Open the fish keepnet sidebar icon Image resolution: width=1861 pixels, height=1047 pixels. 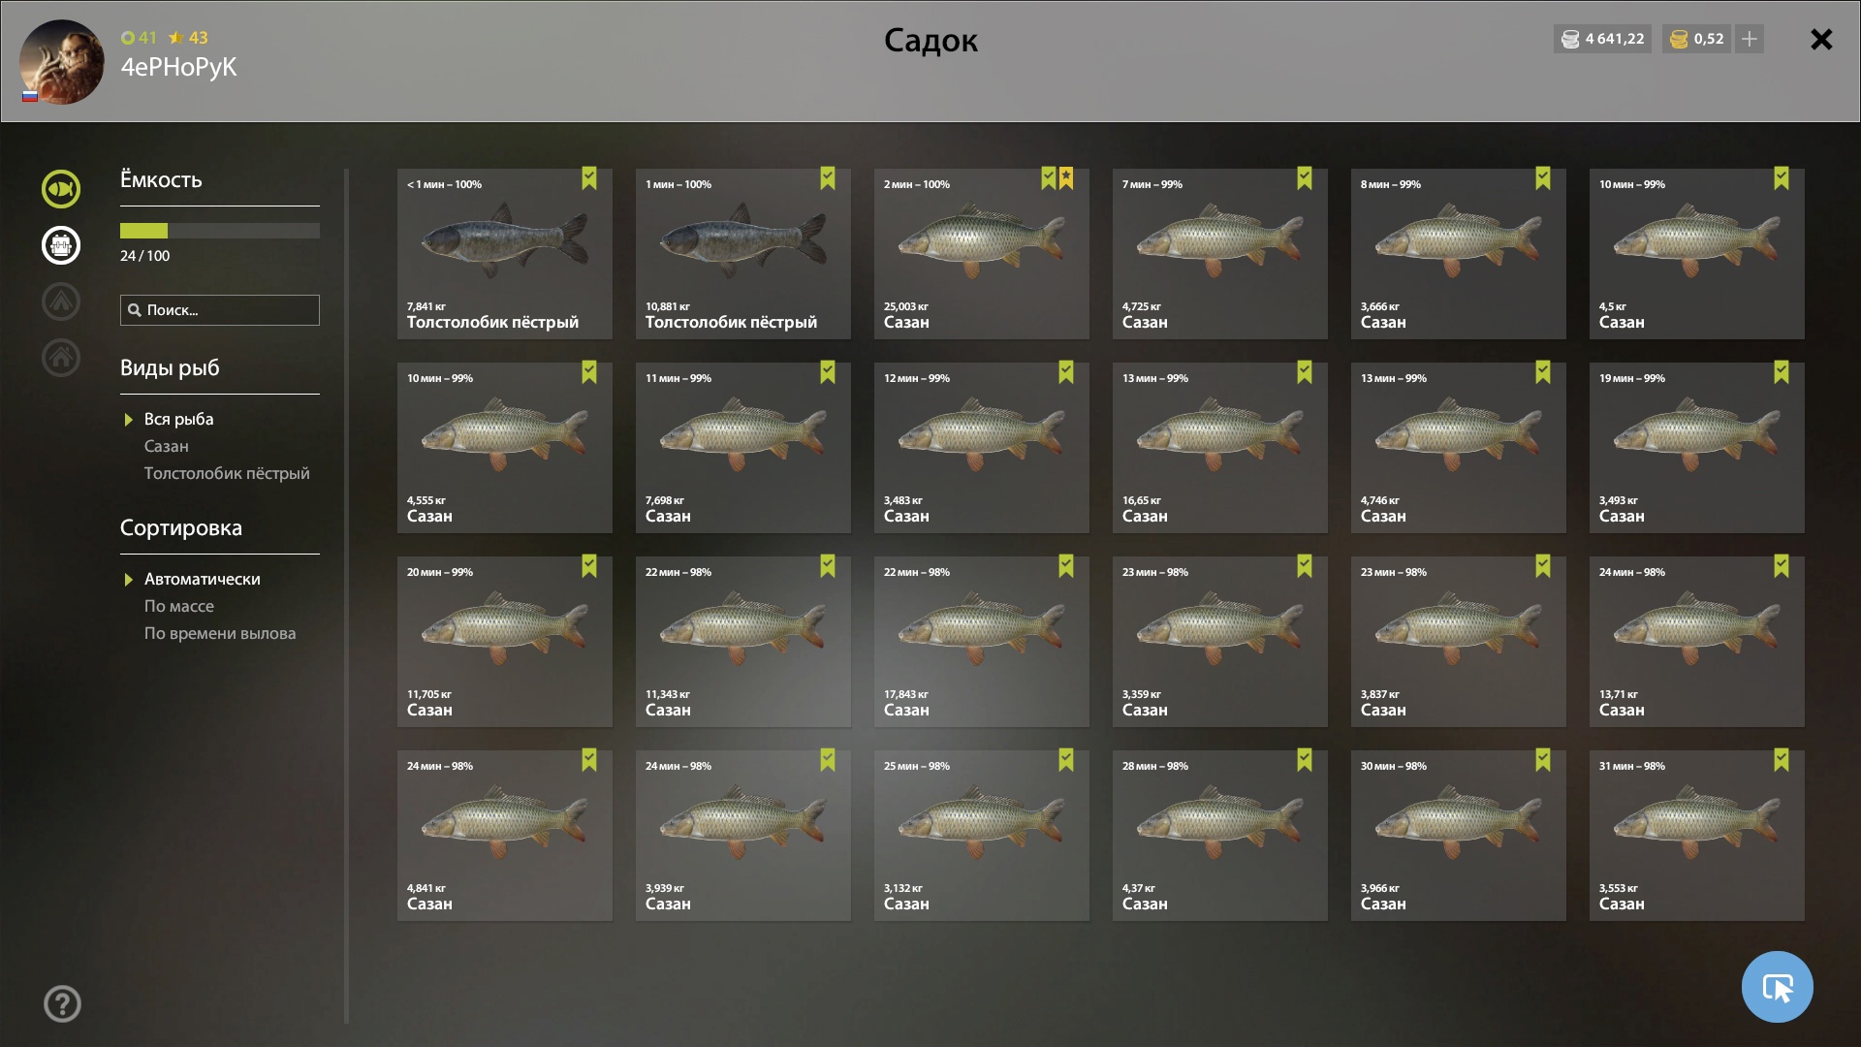pyautogui.click(x=61, y=189)
